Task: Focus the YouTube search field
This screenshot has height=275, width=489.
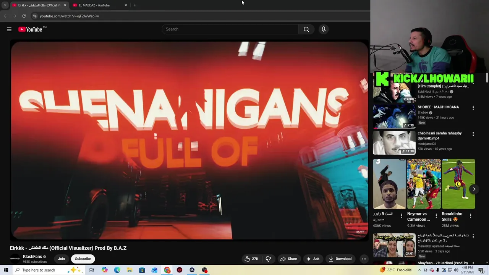Action: click(230, 29)
